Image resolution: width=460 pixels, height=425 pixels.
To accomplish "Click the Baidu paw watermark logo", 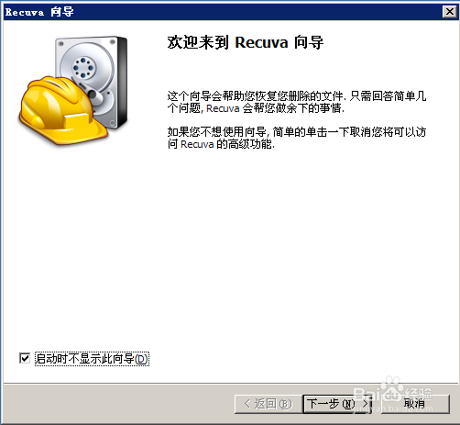I will click(391, 389).
